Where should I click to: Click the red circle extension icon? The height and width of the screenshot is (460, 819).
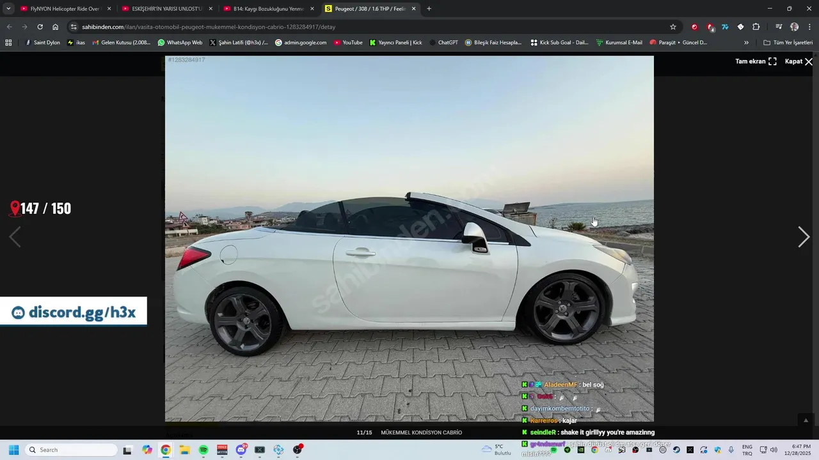694,27
